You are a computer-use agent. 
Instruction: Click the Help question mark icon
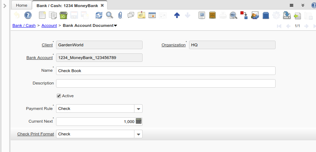pyautogui.click(x=28, y=15)
